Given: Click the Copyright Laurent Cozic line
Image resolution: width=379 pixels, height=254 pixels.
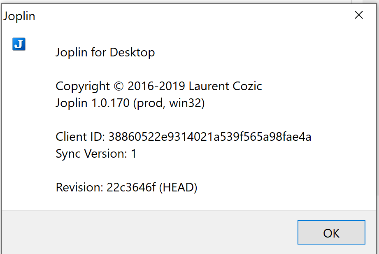Looking at the screenshot, I should click(158, 86).
